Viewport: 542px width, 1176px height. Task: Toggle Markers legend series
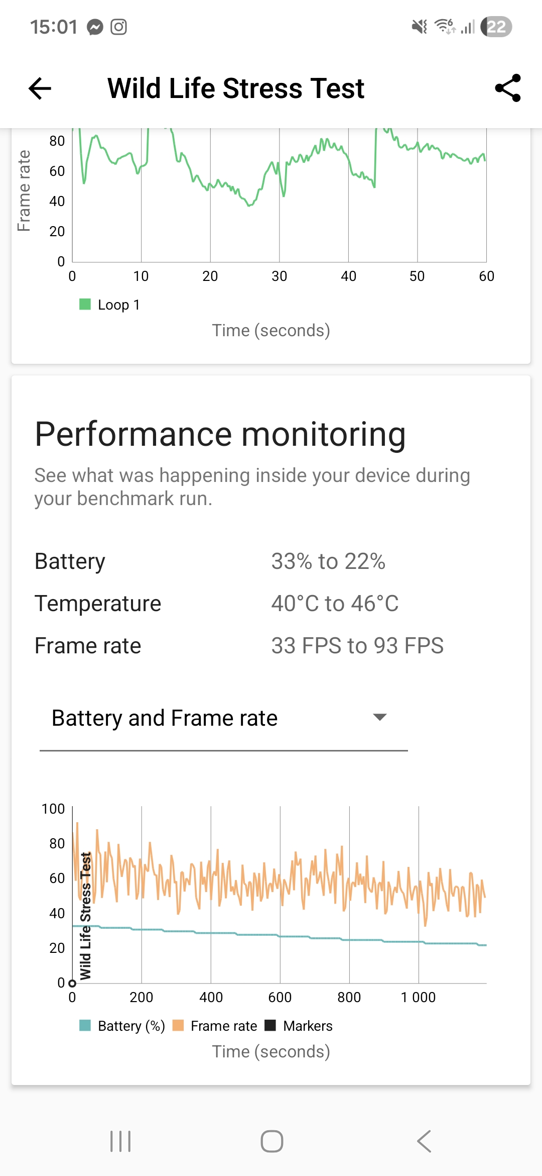[x=299, y=1026]
